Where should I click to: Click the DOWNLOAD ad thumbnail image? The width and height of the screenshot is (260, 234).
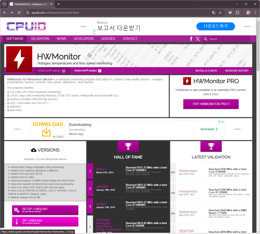click(x=48, y=129)
